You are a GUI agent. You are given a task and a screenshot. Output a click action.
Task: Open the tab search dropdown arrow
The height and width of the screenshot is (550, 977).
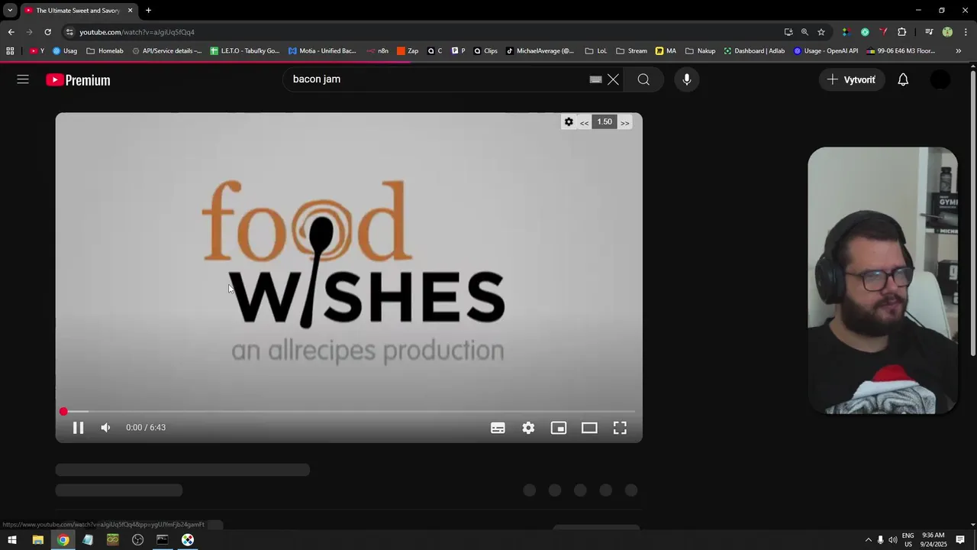click(x=10, y=10)
